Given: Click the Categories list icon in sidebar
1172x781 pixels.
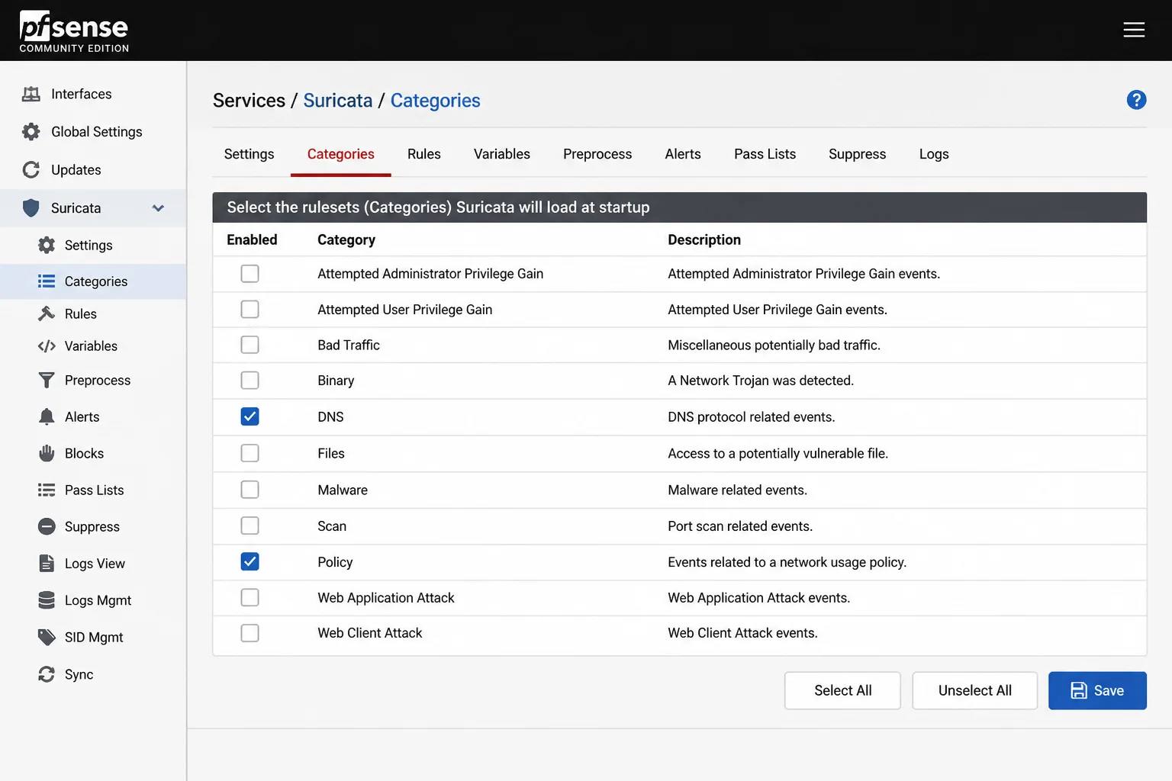Looking at the screenshot, I should tap(47, 281).
